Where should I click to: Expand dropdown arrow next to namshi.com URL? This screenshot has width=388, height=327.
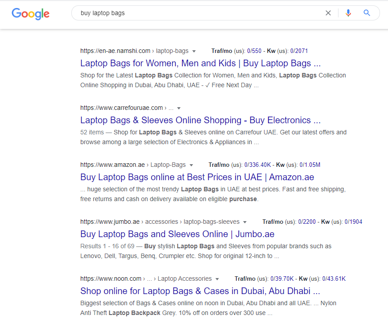tap(194, 51)
